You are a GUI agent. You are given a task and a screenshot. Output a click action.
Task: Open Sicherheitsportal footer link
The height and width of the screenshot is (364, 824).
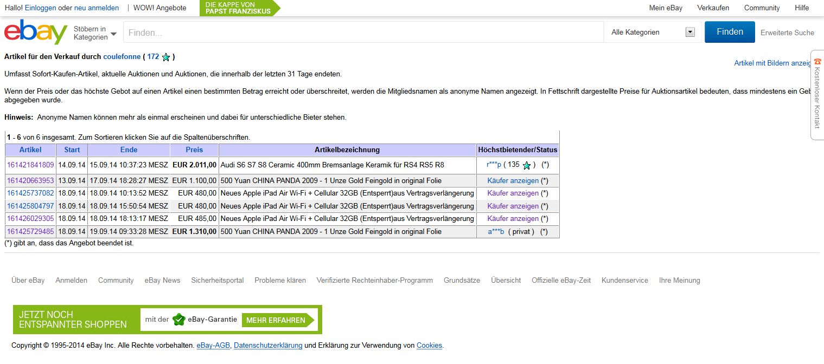217,280
